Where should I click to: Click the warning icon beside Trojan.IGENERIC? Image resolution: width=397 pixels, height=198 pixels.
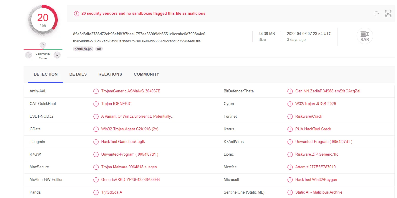(x=96, y=104)
